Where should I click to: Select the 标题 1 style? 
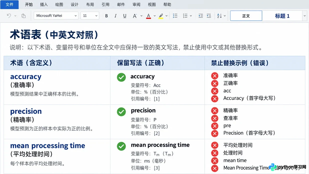coord(282,16)
